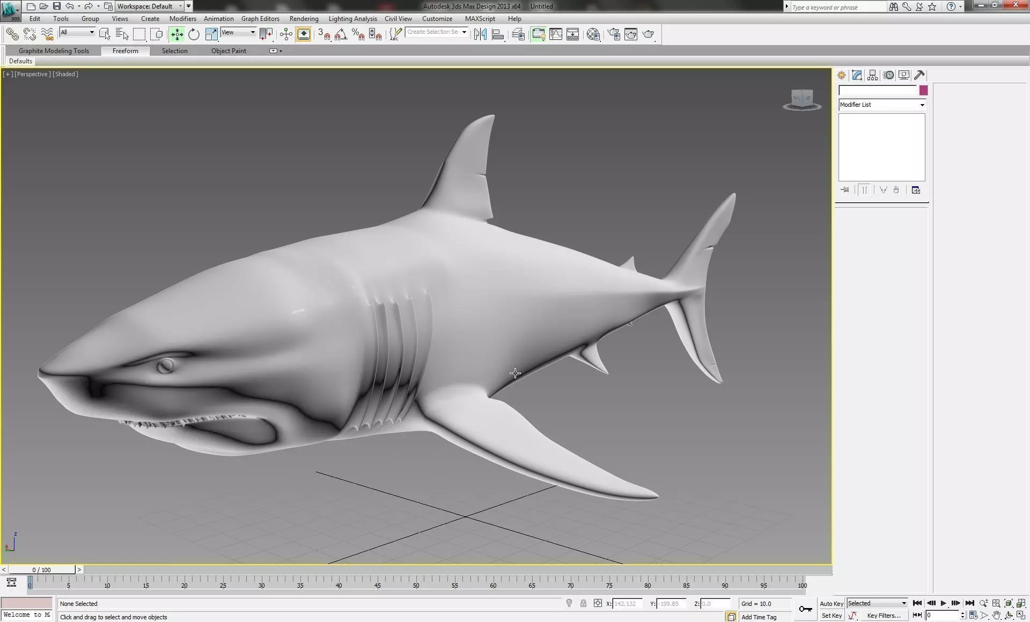The image size is (1030, 622).
Task: Open the Motion command panel tab
Action: tap(888, 75)
